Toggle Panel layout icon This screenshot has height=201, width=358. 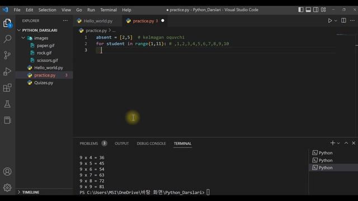point(308,9)
